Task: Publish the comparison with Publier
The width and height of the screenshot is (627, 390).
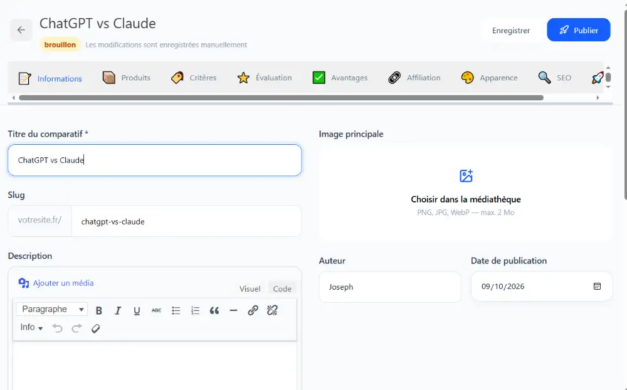Action: pyautogui.click(x=578, y=30)
